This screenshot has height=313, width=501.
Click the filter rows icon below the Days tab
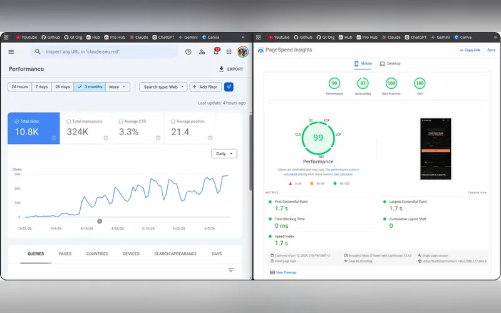click(x=230, y=270)
